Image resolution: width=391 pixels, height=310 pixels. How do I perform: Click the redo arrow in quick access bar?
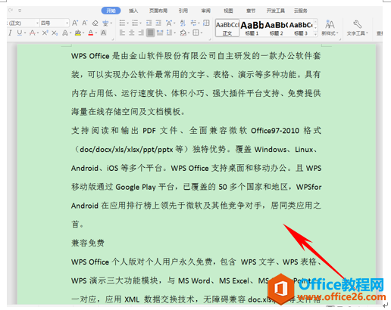point(11,11)
